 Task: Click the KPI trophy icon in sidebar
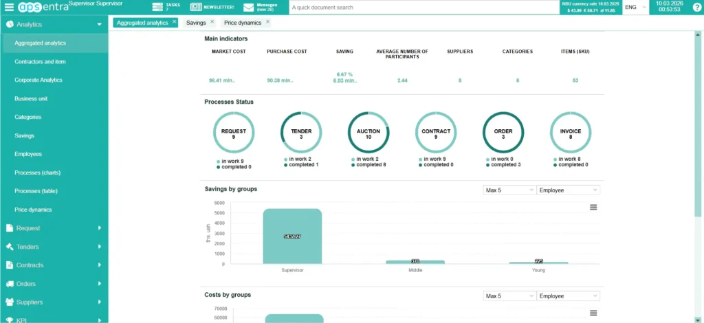10,320
